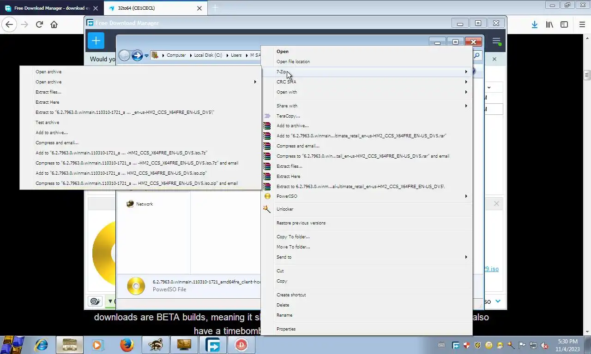The height and width of the screenshot is (354, 591).
Task: Select Open in the context menu
Action: point(283,51)
